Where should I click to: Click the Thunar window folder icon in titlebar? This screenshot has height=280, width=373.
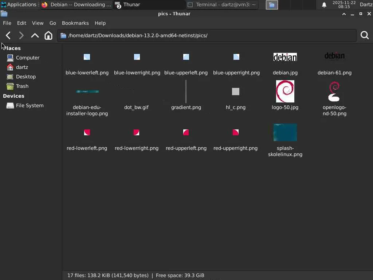pyautogui.click(x=4, y=14)
